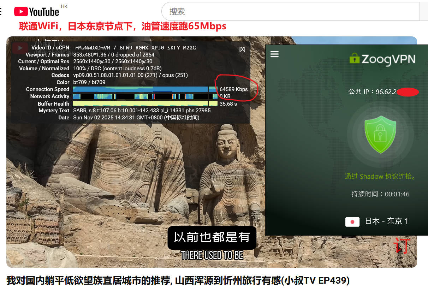Click the channel avatar play icon in video
Screen dimensions: 428x290
point(20,48)
